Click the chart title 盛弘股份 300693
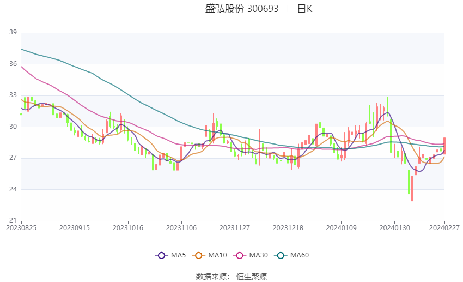This screenshot has width=463, height=282. pos(242,9)
